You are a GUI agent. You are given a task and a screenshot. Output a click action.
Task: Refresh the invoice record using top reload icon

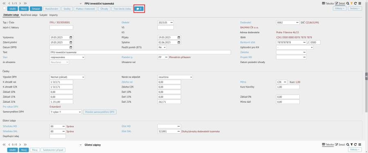point(356,4)
